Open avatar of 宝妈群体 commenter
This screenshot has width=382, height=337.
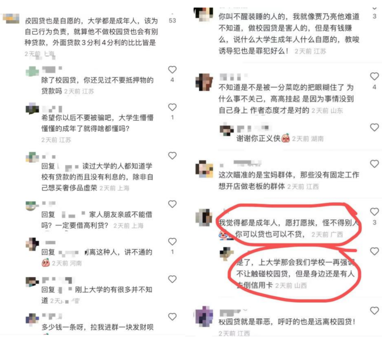tap(204, 169)
